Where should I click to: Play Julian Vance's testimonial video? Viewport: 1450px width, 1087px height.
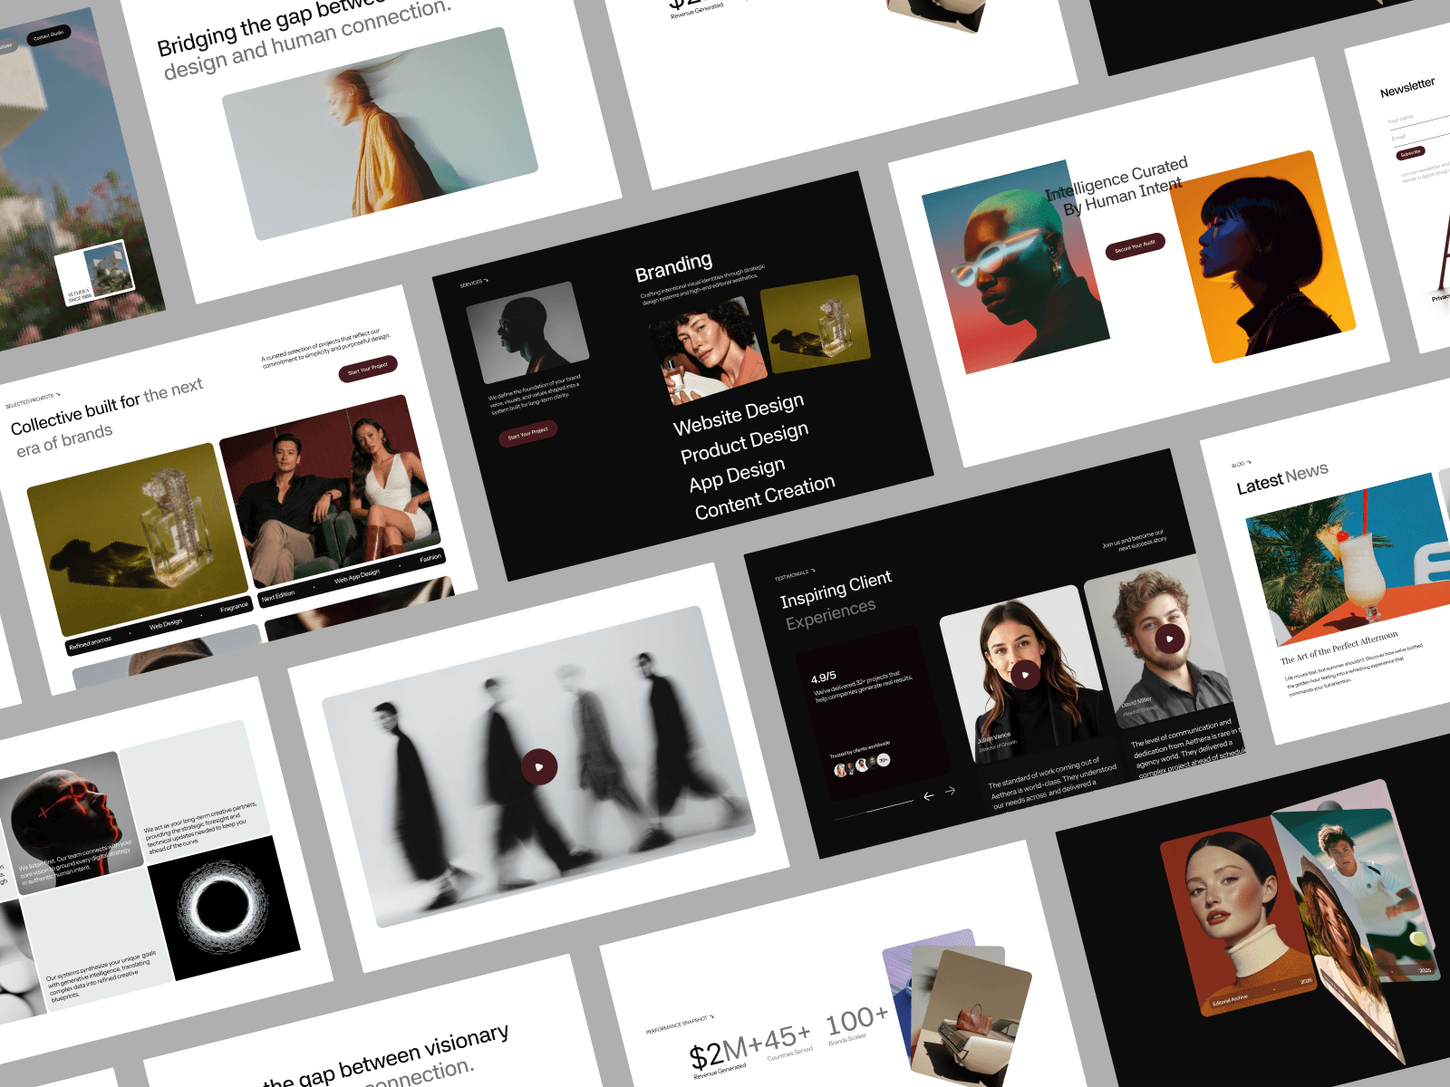pos(1025,675)
